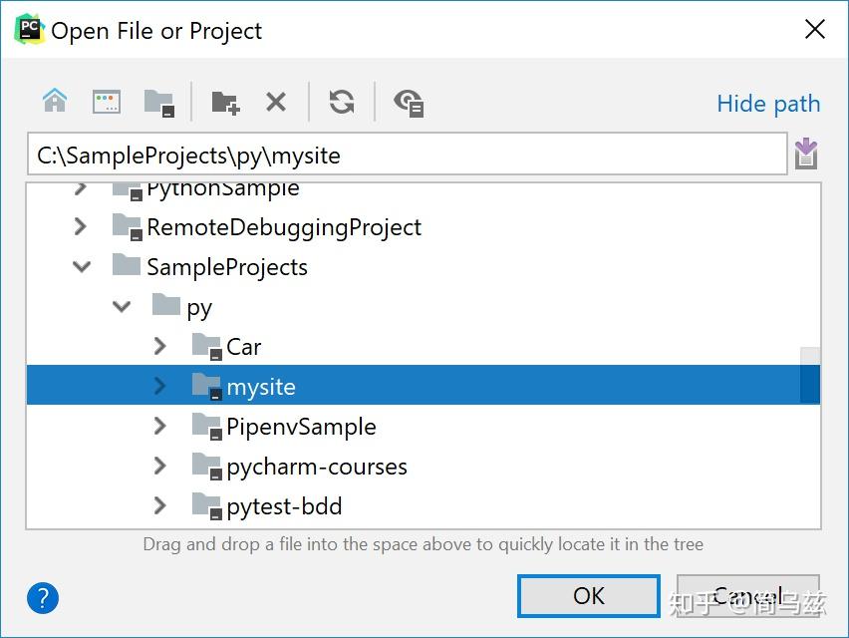
Task: Show hidden files and directories
Action: 409,101
